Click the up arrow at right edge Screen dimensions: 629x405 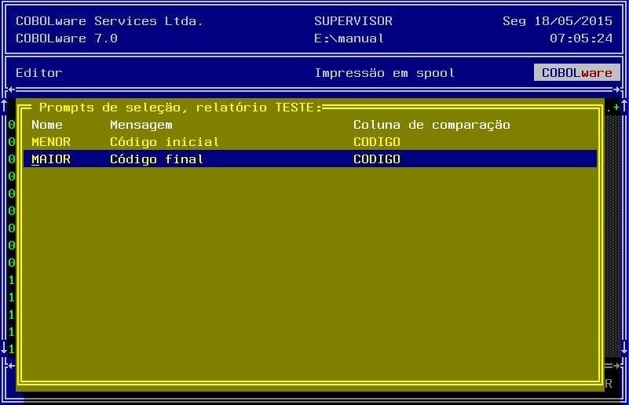624,107
